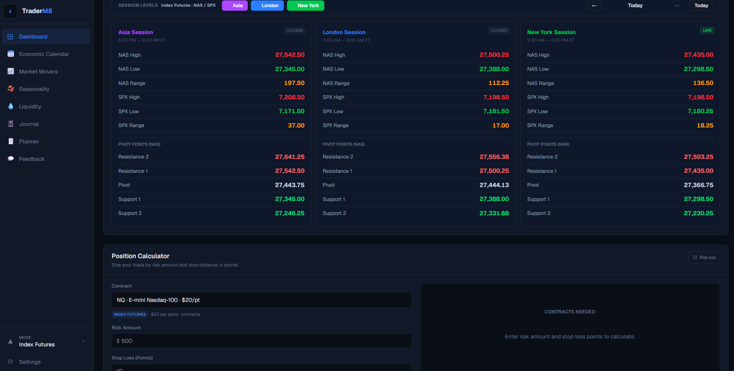Expand the Index Futures mode dropdown

pyautogui.click(x=47, y=341)
